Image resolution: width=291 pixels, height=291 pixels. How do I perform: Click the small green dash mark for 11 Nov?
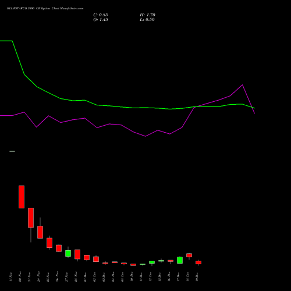12,151
